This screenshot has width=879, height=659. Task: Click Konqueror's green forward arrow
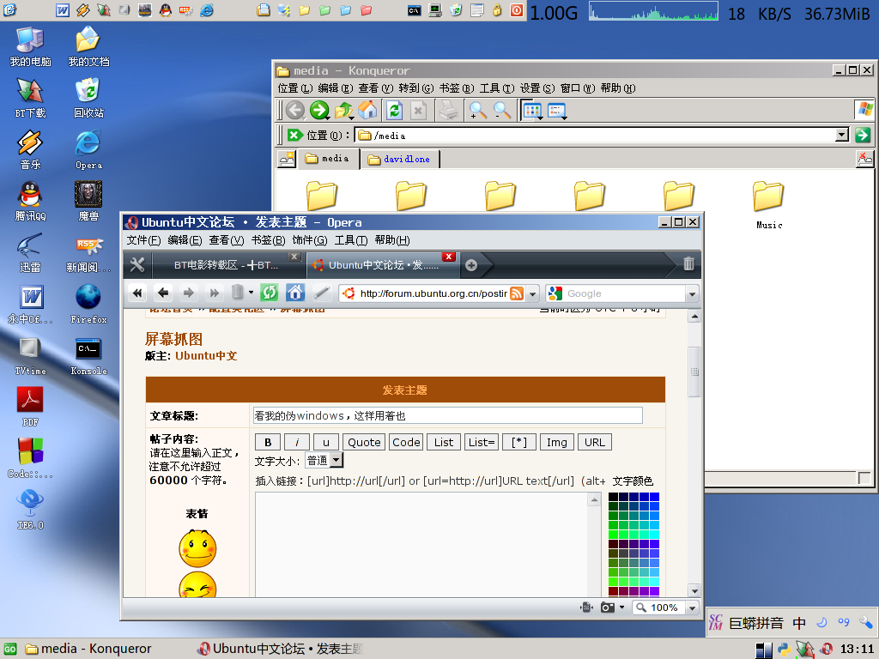point(319,110)
